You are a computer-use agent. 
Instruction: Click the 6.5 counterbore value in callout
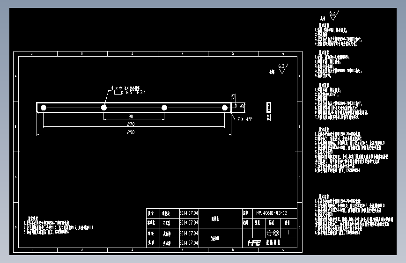129,92
